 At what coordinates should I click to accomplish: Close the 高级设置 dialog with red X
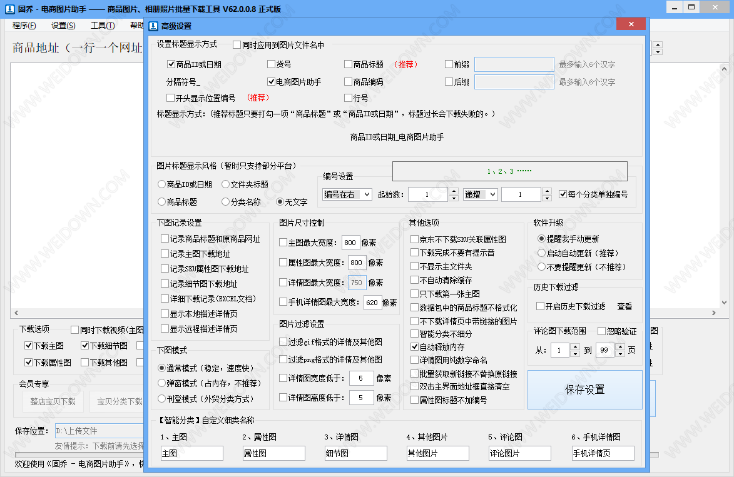[x=631, y=24]
